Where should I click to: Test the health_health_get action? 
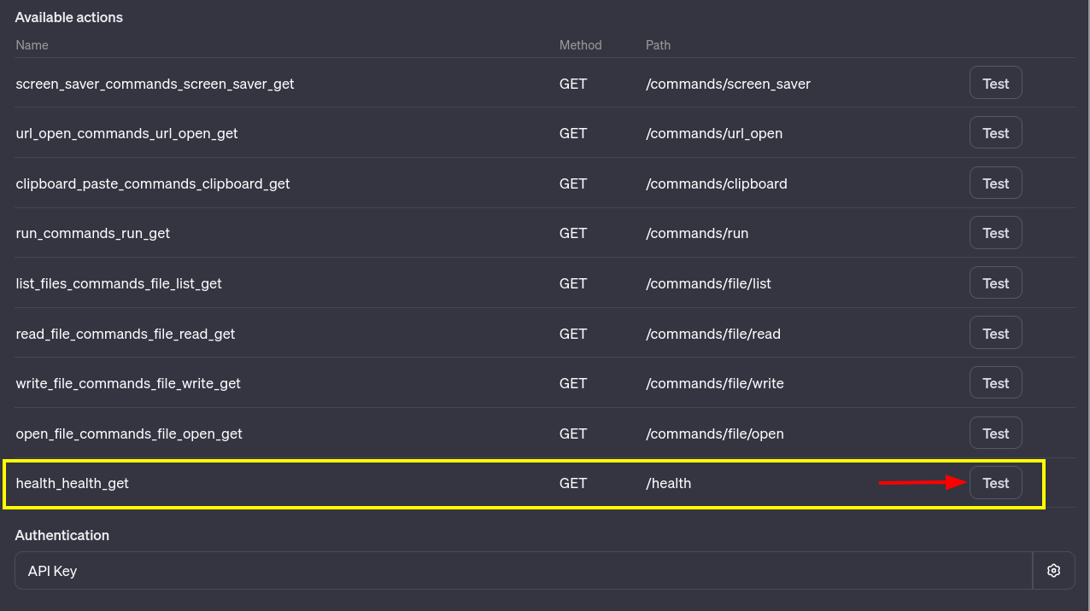995,482
